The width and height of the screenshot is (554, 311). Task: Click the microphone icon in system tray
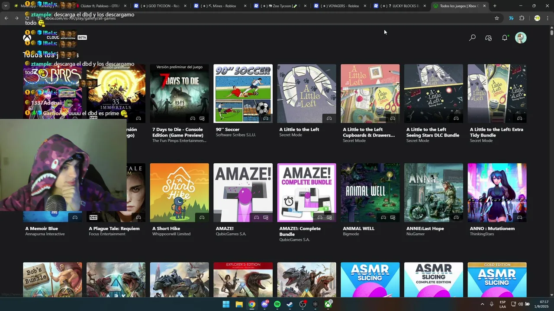[x=492, y=304]
